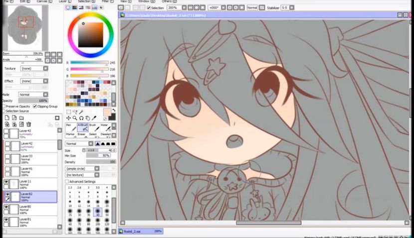Open the brush shape (simple circle) dropdown
The height and width of the screenshot is (238, 414).
point(81,168)
